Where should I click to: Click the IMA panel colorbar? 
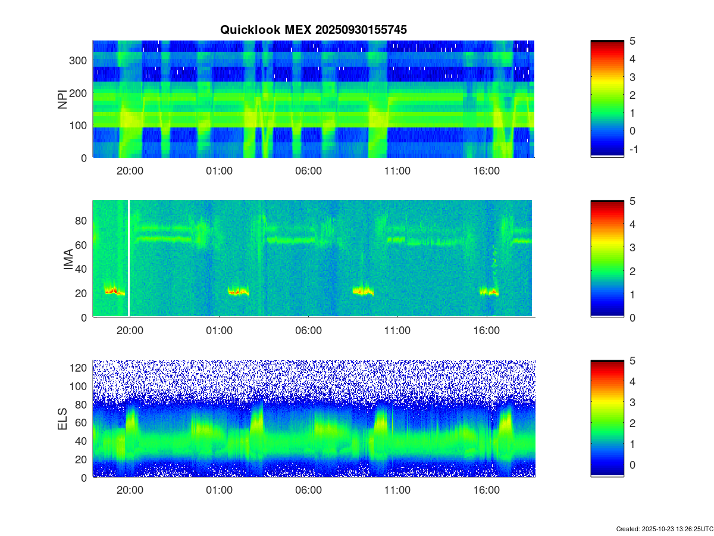pyautogui.click(x=607, y=259)
